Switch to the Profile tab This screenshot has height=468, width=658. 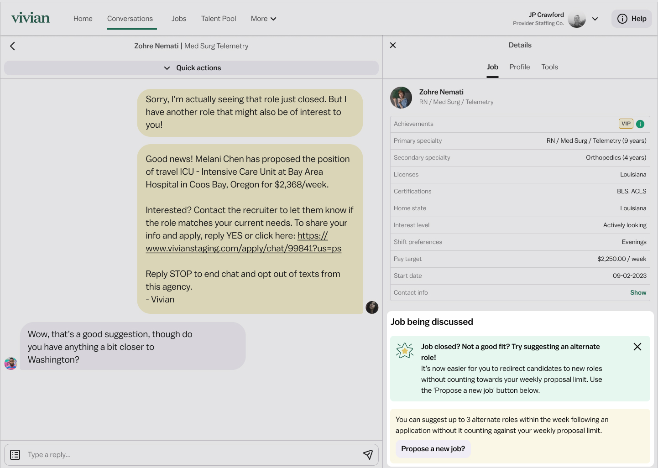click(520, 67)
